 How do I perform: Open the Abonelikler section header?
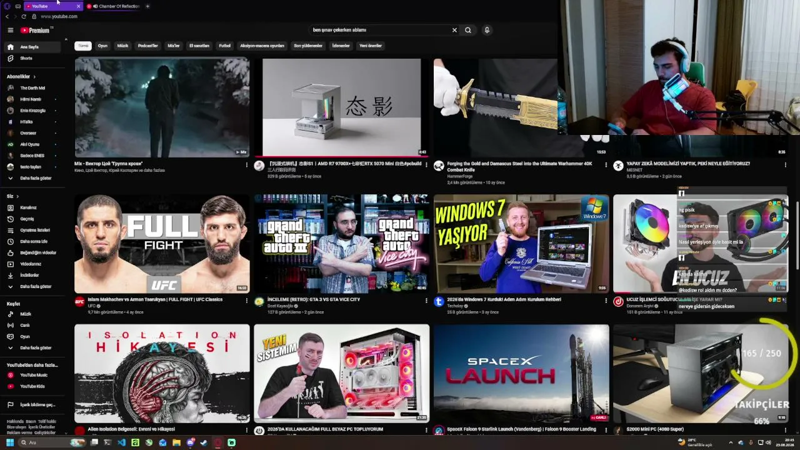21,76
